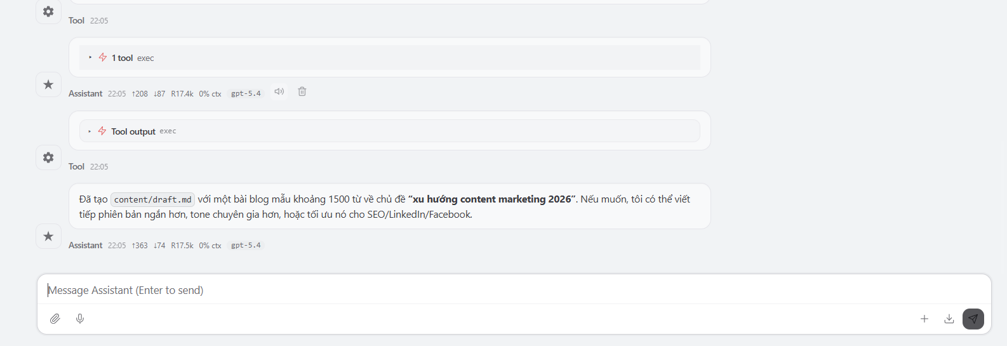The height and width of the screenshot is (346, 1007).
Task: Delete message using the trash icon
Action: 302,91
